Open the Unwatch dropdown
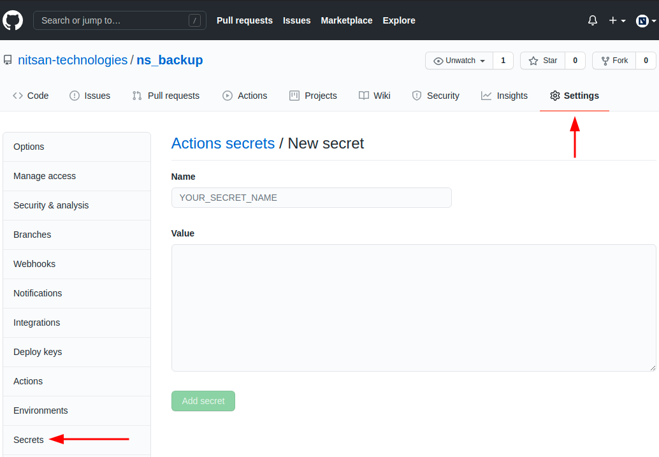The height and width of the screenshot is (457, 659). [x=458, y=61]
